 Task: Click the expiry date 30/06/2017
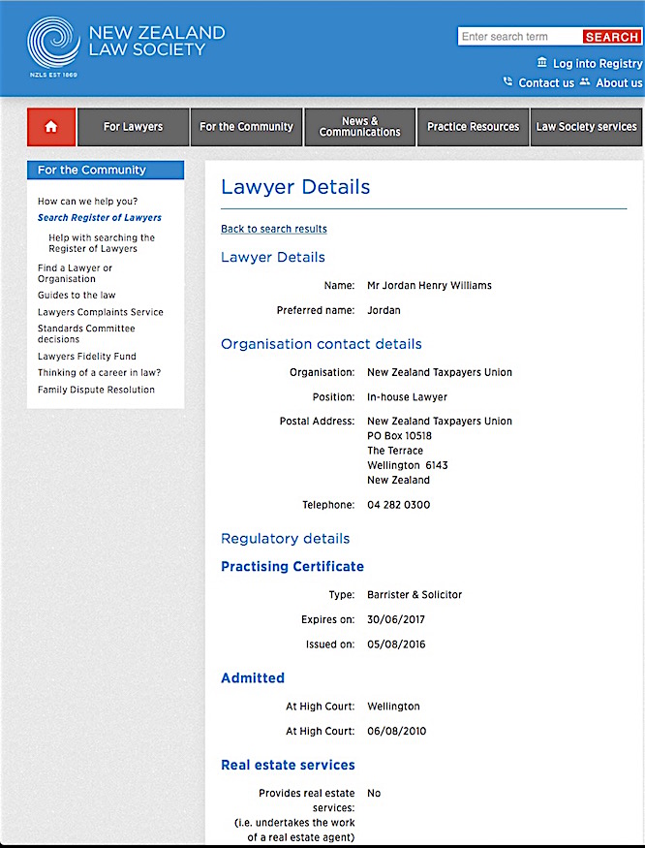pyautogui.click(x=396, y=620)
